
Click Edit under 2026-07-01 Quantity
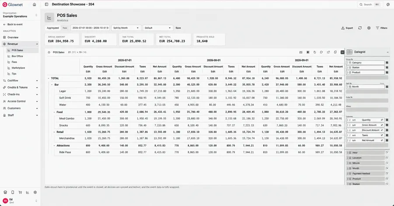coord(88,72)
